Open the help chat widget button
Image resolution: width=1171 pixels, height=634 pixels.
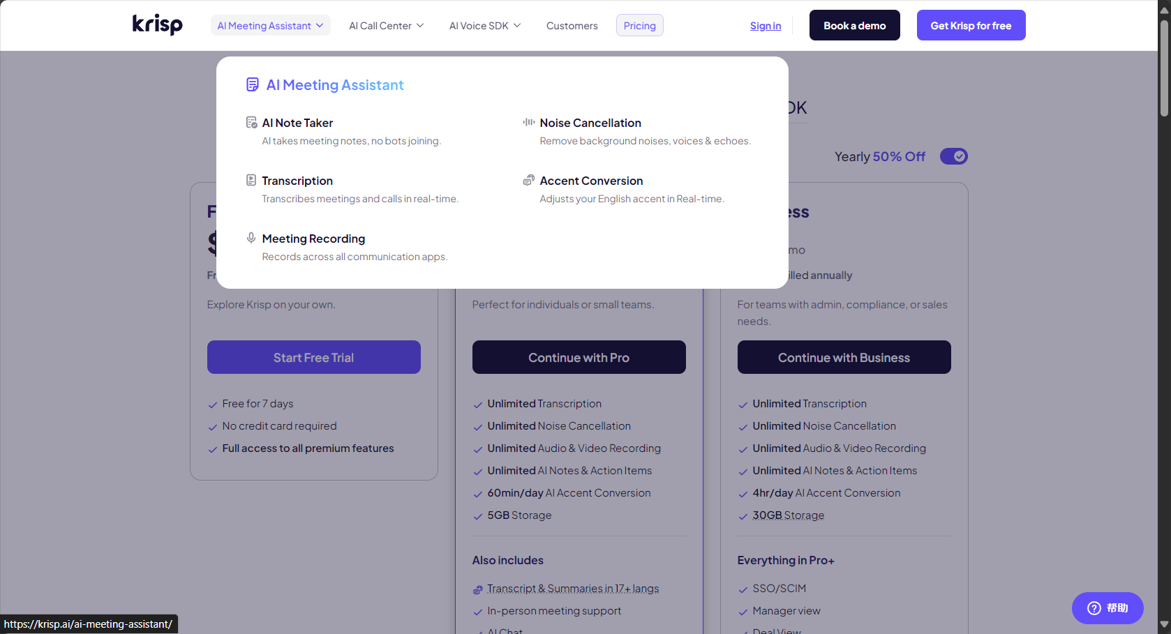[1107, 608]
